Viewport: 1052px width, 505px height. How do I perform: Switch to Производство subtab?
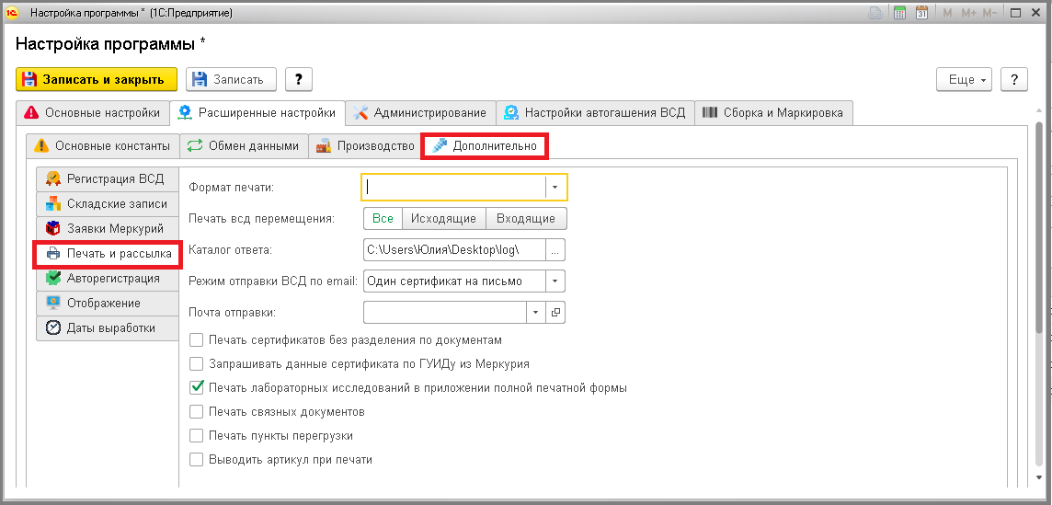[x=366, y=145]
